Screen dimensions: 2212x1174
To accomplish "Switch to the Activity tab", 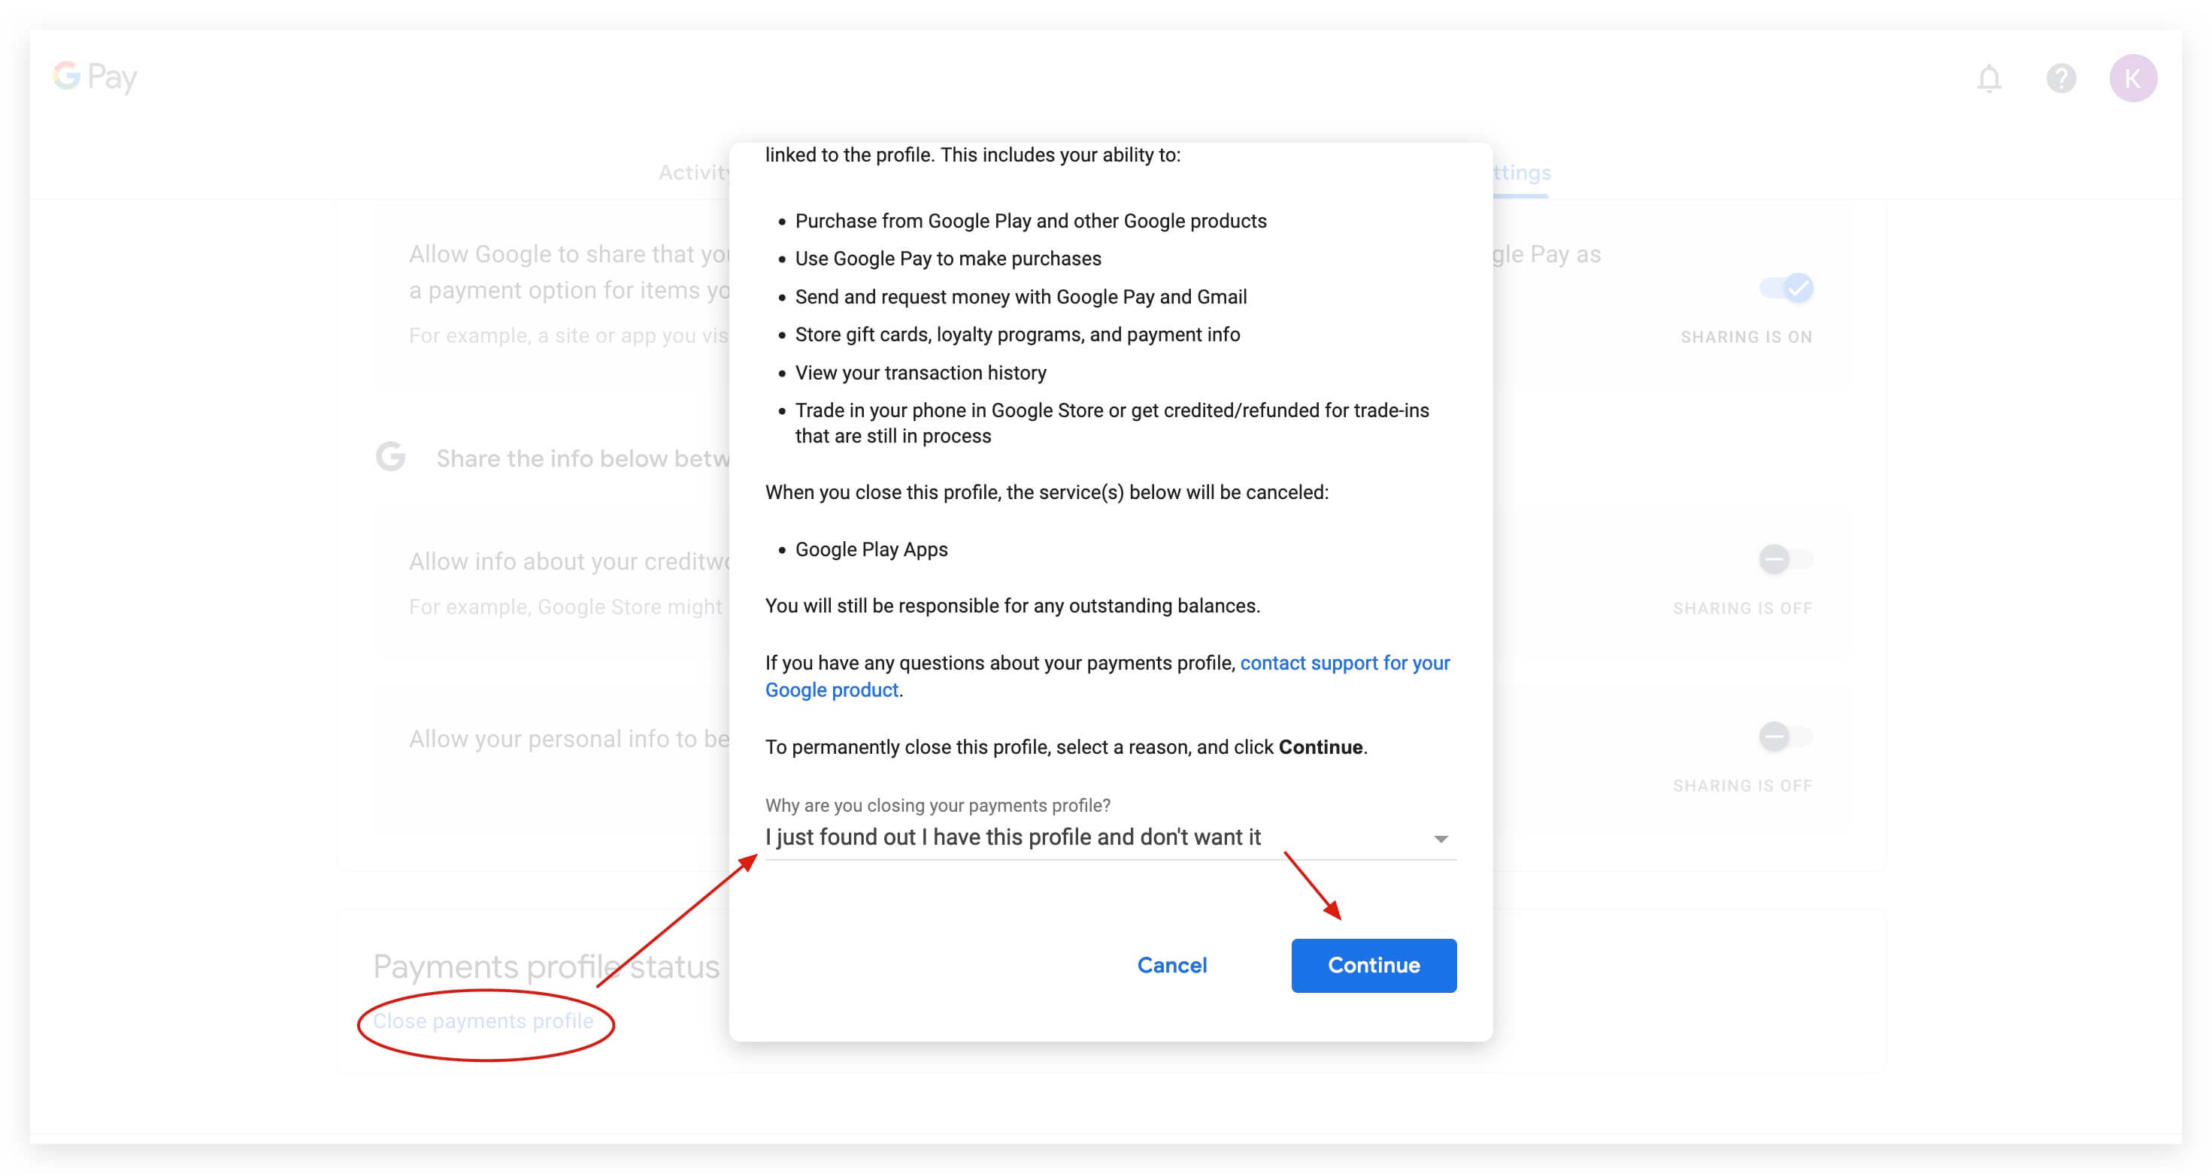I will click(x=694, y=173).
